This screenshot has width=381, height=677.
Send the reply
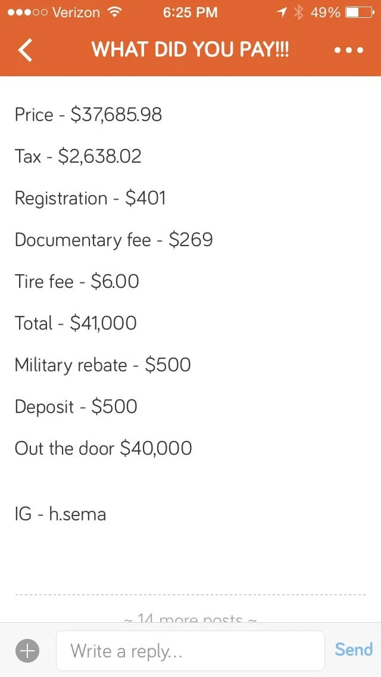click(354, 650)
